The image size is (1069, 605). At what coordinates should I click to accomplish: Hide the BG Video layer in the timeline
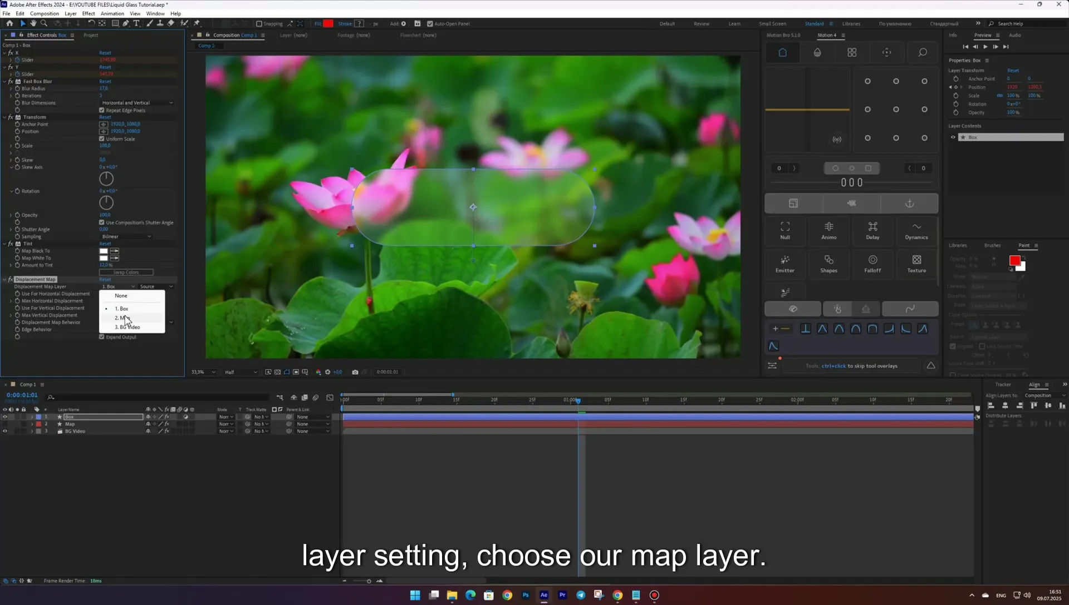5,432
